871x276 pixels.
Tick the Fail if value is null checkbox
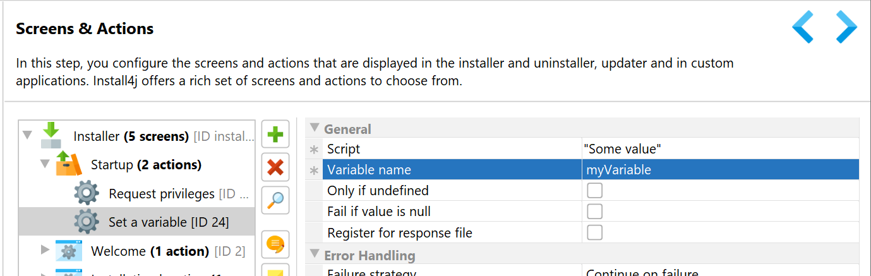point(594,212)
